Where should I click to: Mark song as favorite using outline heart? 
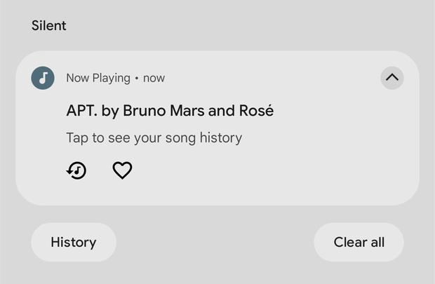point(122,170)
